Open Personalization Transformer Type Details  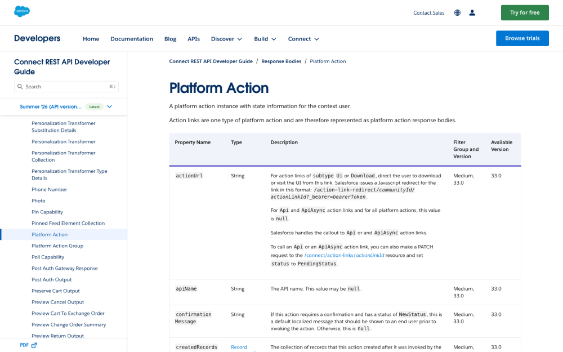(x=69, y=175)
